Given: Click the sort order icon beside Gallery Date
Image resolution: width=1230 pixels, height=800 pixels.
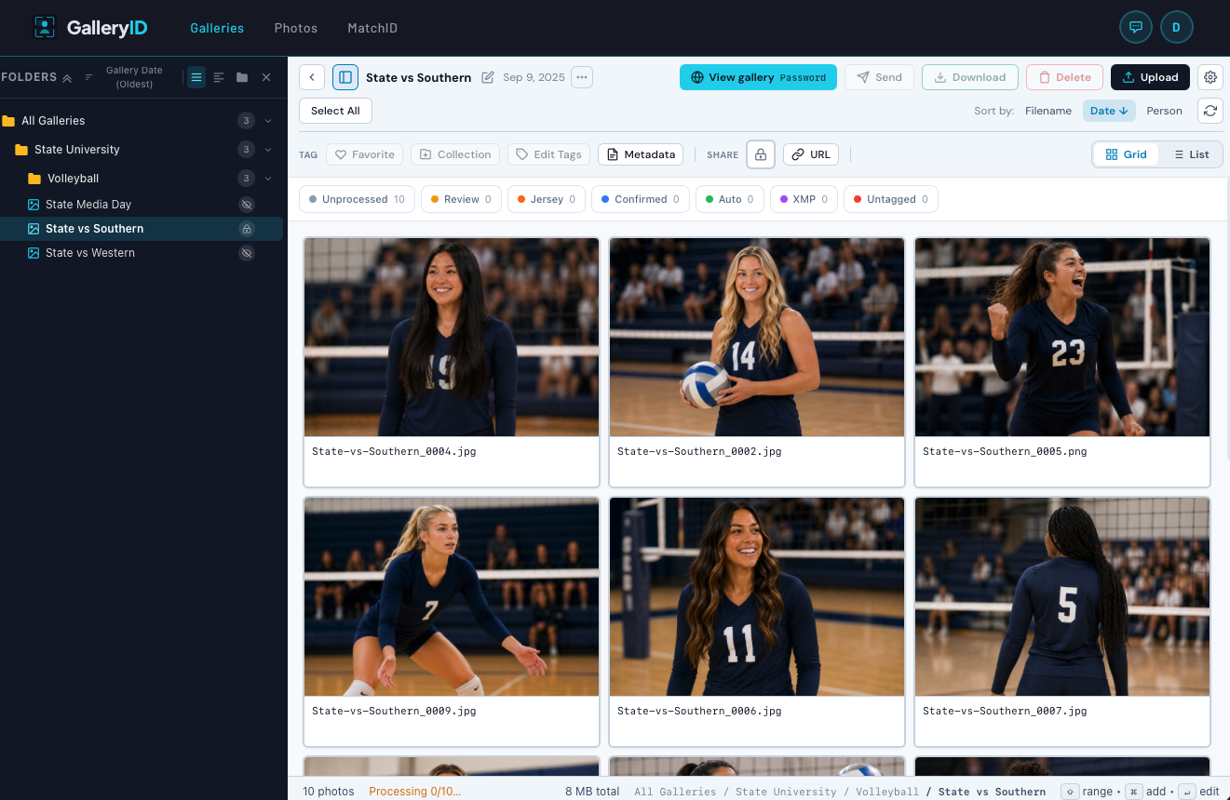Looking at the screenshot, I should click(89, 77).
